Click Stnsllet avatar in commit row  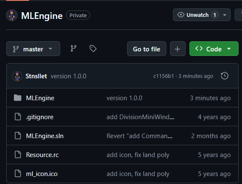tap(17, 76)
